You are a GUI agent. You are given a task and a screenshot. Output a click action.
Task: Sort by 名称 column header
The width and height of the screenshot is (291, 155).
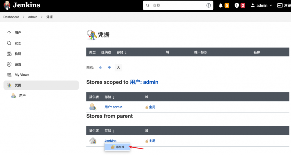(257, 52)
